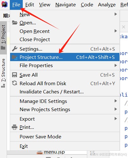
Task: Click the menu.jsp file icon
Action: [40, 153]
